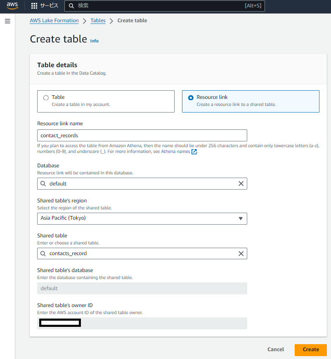Click the external link icon beside Athena names
Image resolution: width=331 pixels, height=359 pixels.
194,152
